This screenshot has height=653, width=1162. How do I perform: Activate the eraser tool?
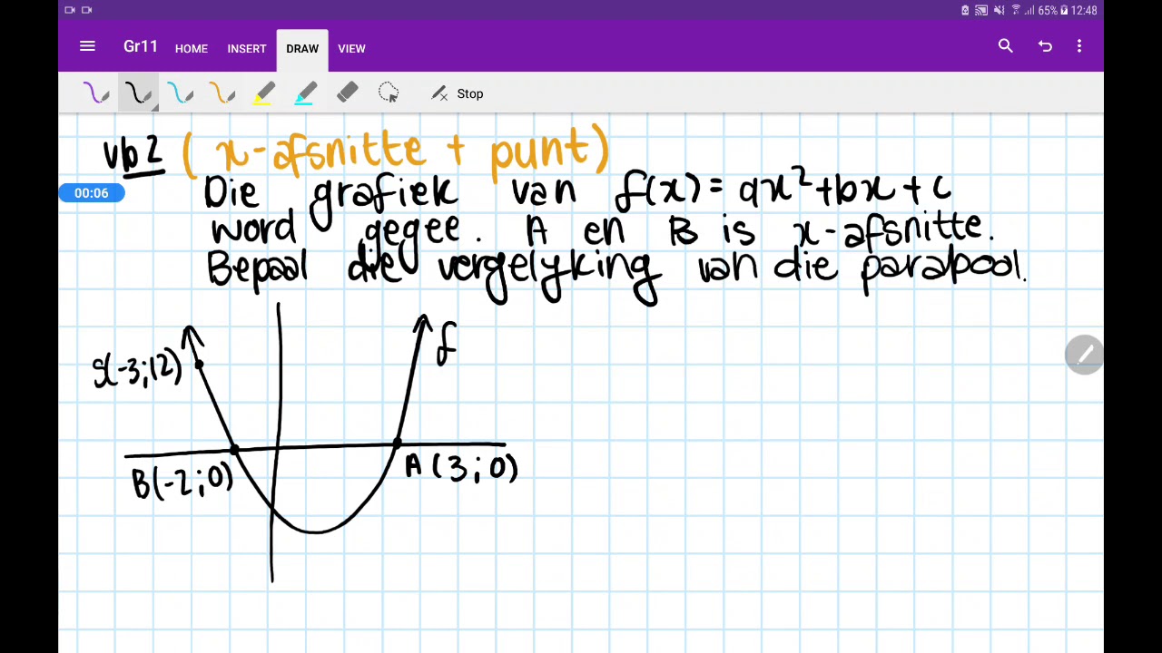(x=347, y=93)
